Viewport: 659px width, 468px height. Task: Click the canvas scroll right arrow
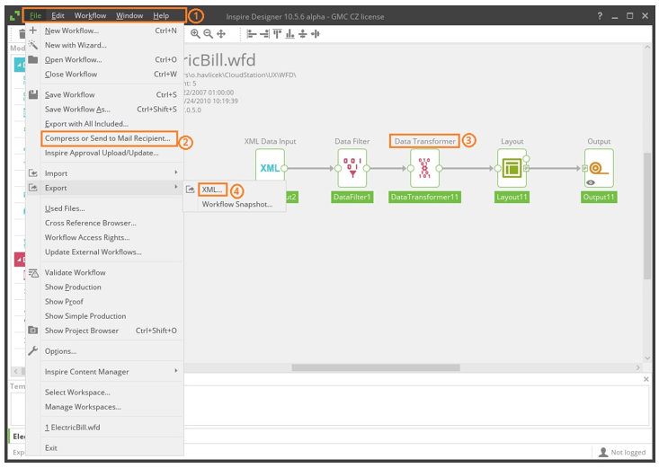click(638, 367)
